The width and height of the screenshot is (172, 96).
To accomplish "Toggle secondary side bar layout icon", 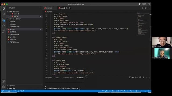I will click(x=145, y=4).
